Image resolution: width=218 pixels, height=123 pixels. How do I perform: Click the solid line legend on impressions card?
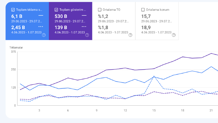(84, 15)
